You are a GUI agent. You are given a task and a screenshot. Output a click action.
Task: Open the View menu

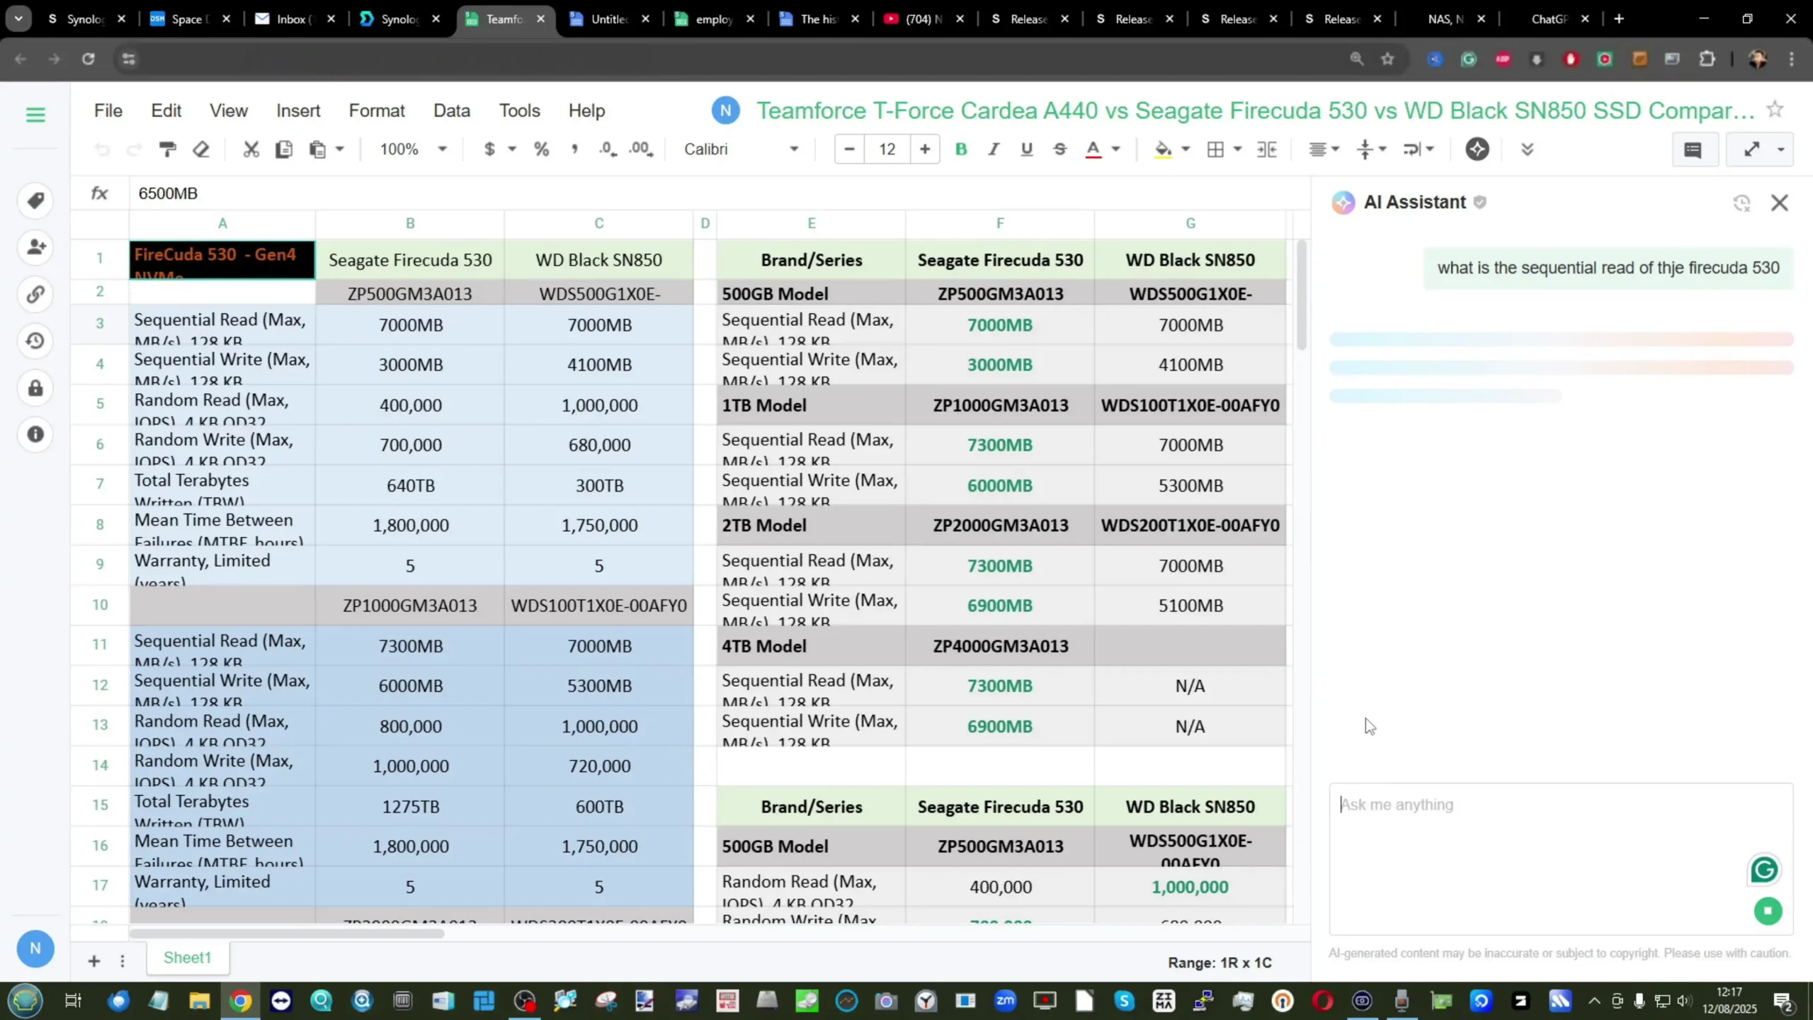(229, 111)
